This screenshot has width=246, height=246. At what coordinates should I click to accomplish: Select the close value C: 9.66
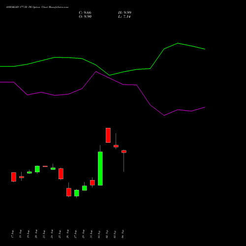(85, 13)
